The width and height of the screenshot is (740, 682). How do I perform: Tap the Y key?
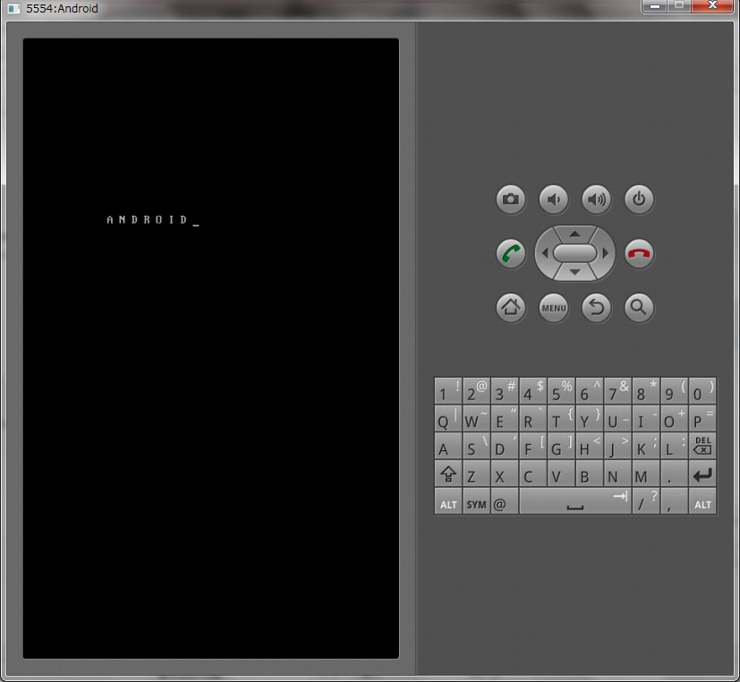(590, 418)
